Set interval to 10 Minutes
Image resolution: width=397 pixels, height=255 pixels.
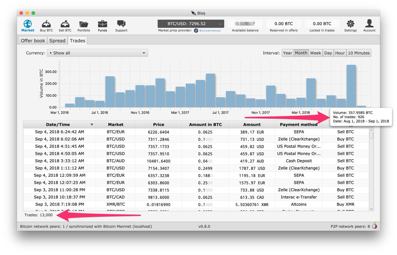point(359,53)
